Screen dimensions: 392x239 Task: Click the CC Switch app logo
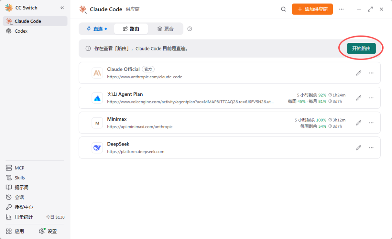click(9, 8)
